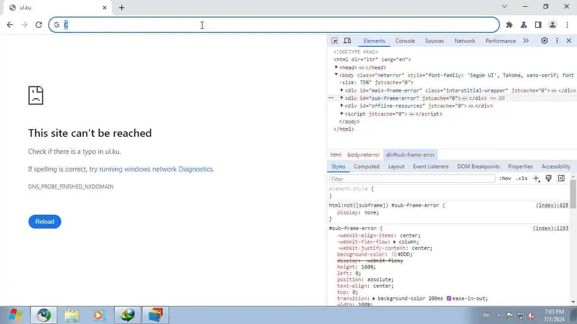
Task: Close the ul.ku browser tab
Action: click(105, 8)
